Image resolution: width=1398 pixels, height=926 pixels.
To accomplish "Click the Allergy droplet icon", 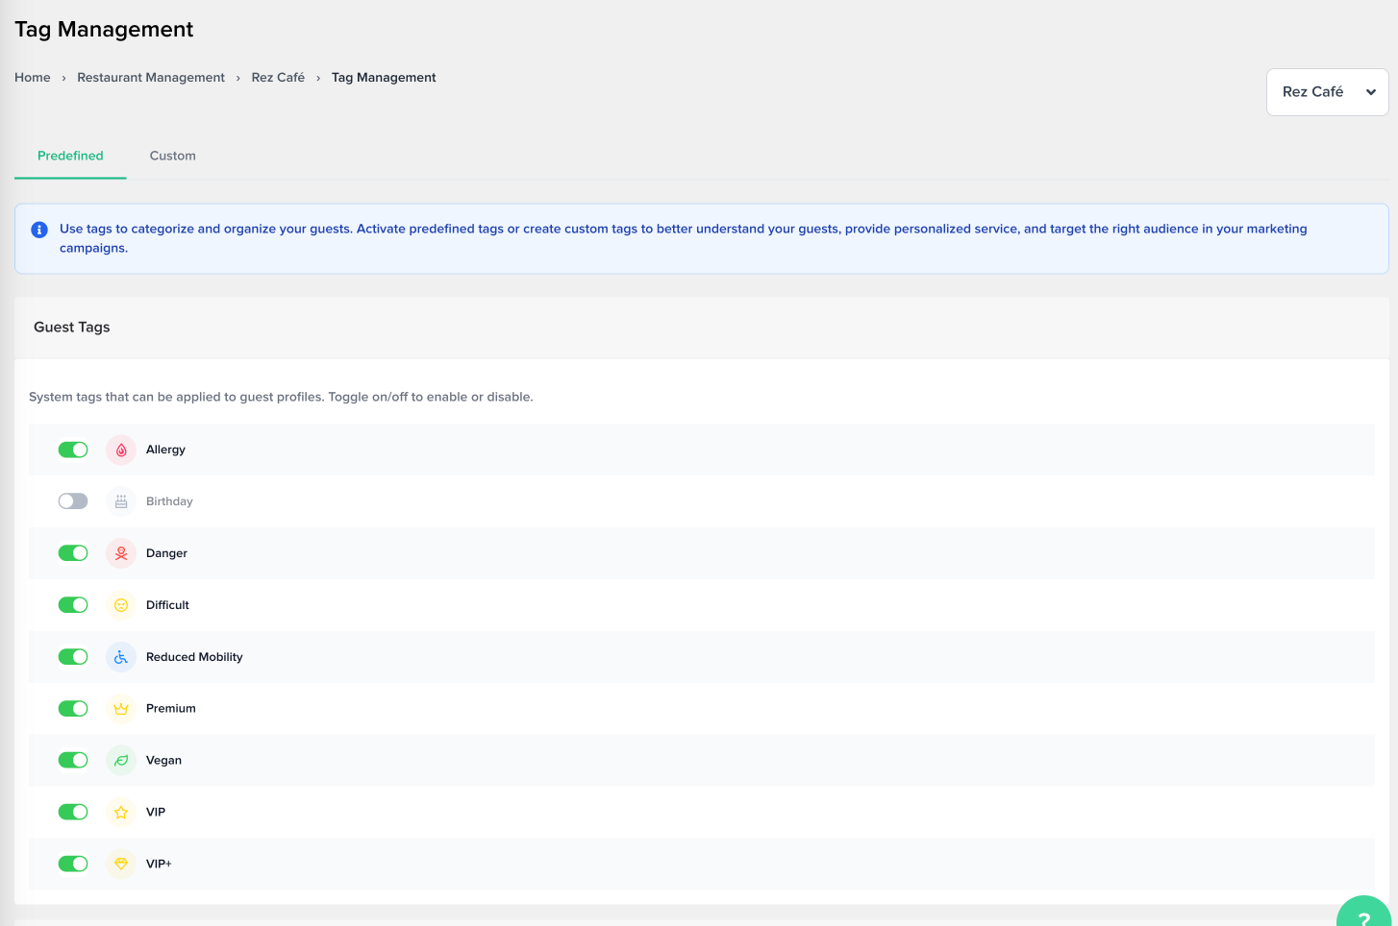I will pyautogui.click(x=121, y=450).
